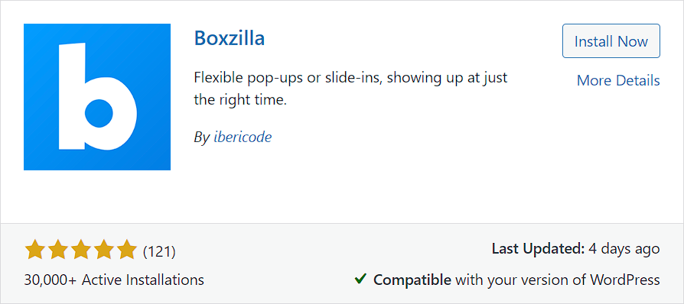Viewport: 684px width, 304px height.
Task: Click the 'By' label before the author
Action: 202,137
